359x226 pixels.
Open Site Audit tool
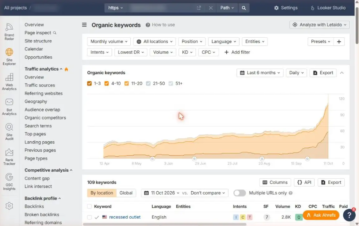click(x=9, y=132)
